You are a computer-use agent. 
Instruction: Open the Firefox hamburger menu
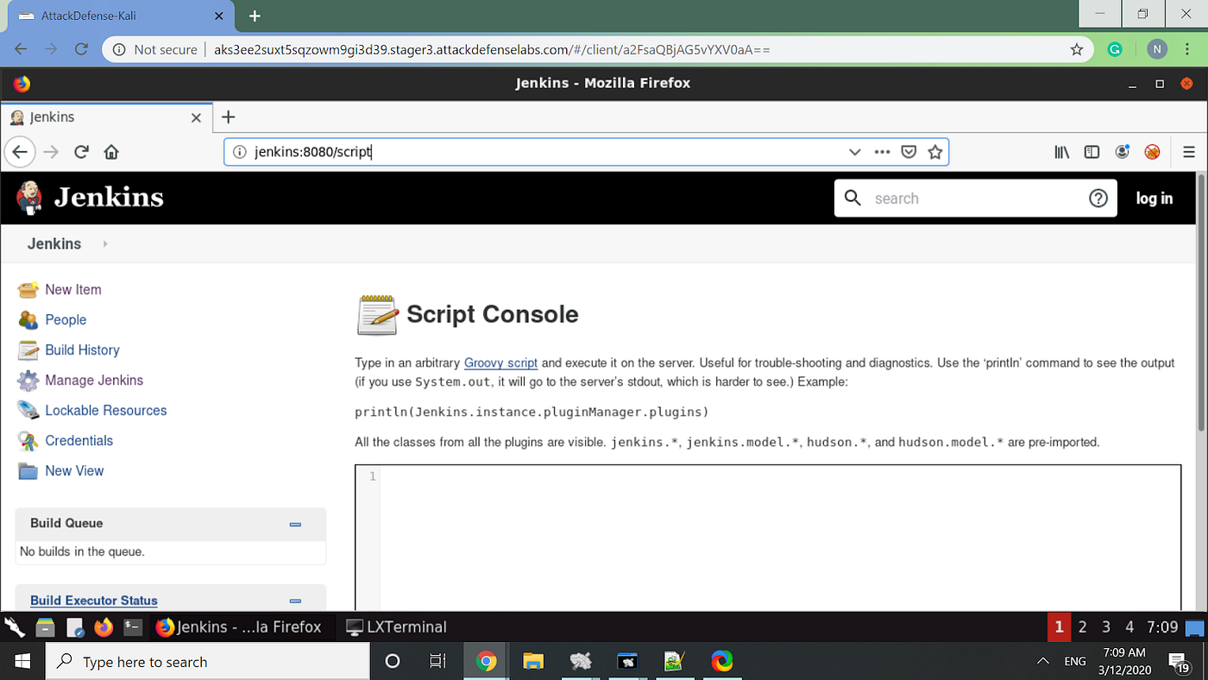(1189, 151)
